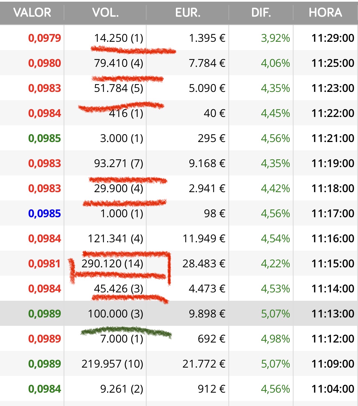The height and width of the screenshot is (406, 358).
Task: Select volume 100.000 (3) in highlighted row
Action: pyautogui.click(x=116, y=314)
